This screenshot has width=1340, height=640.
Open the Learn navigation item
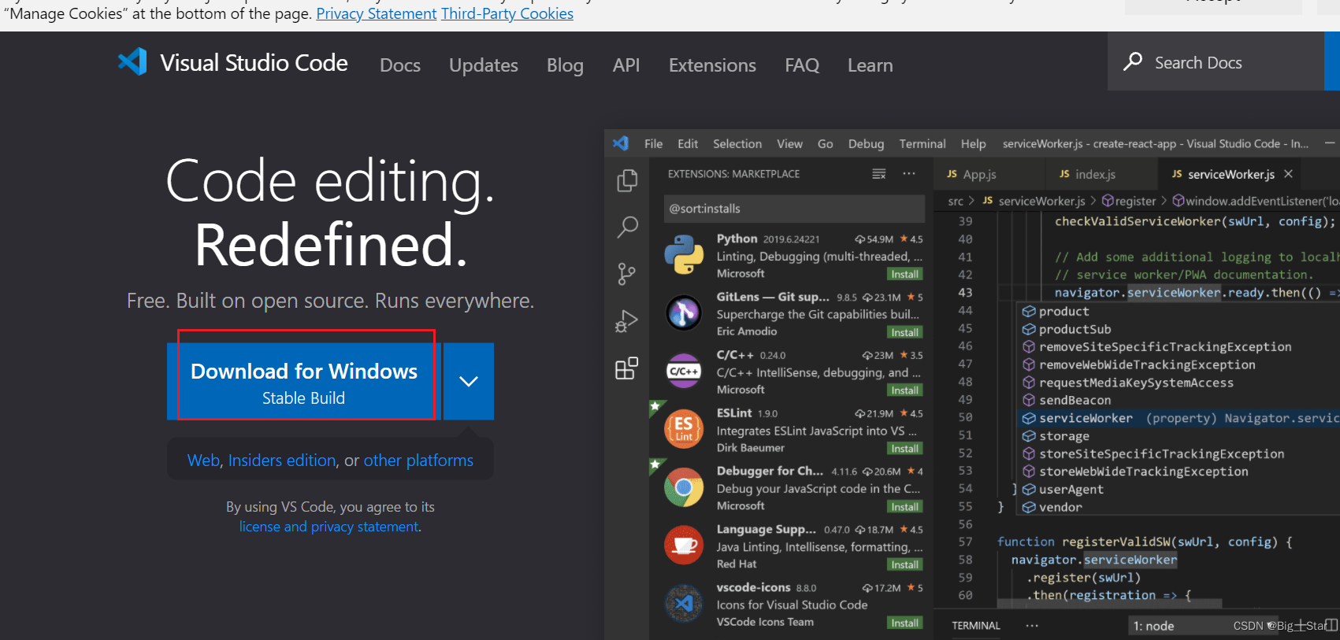click(870, 65)
